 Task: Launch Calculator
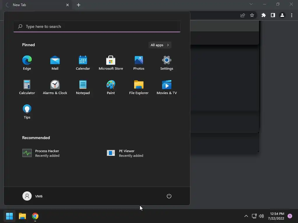click(27, 87)
